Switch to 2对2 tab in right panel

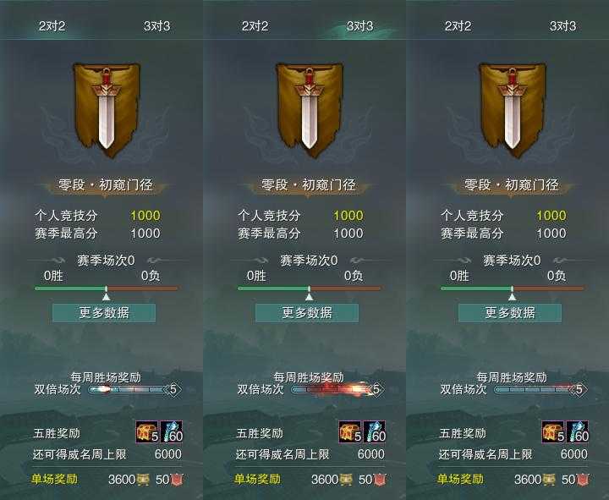pos(458,26)
